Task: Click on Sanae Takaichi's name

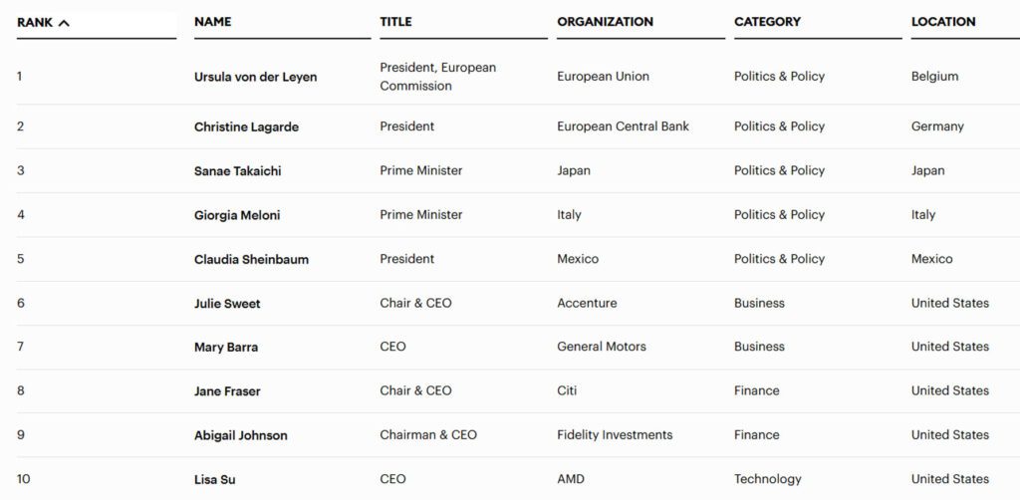Action: point(237,171)
